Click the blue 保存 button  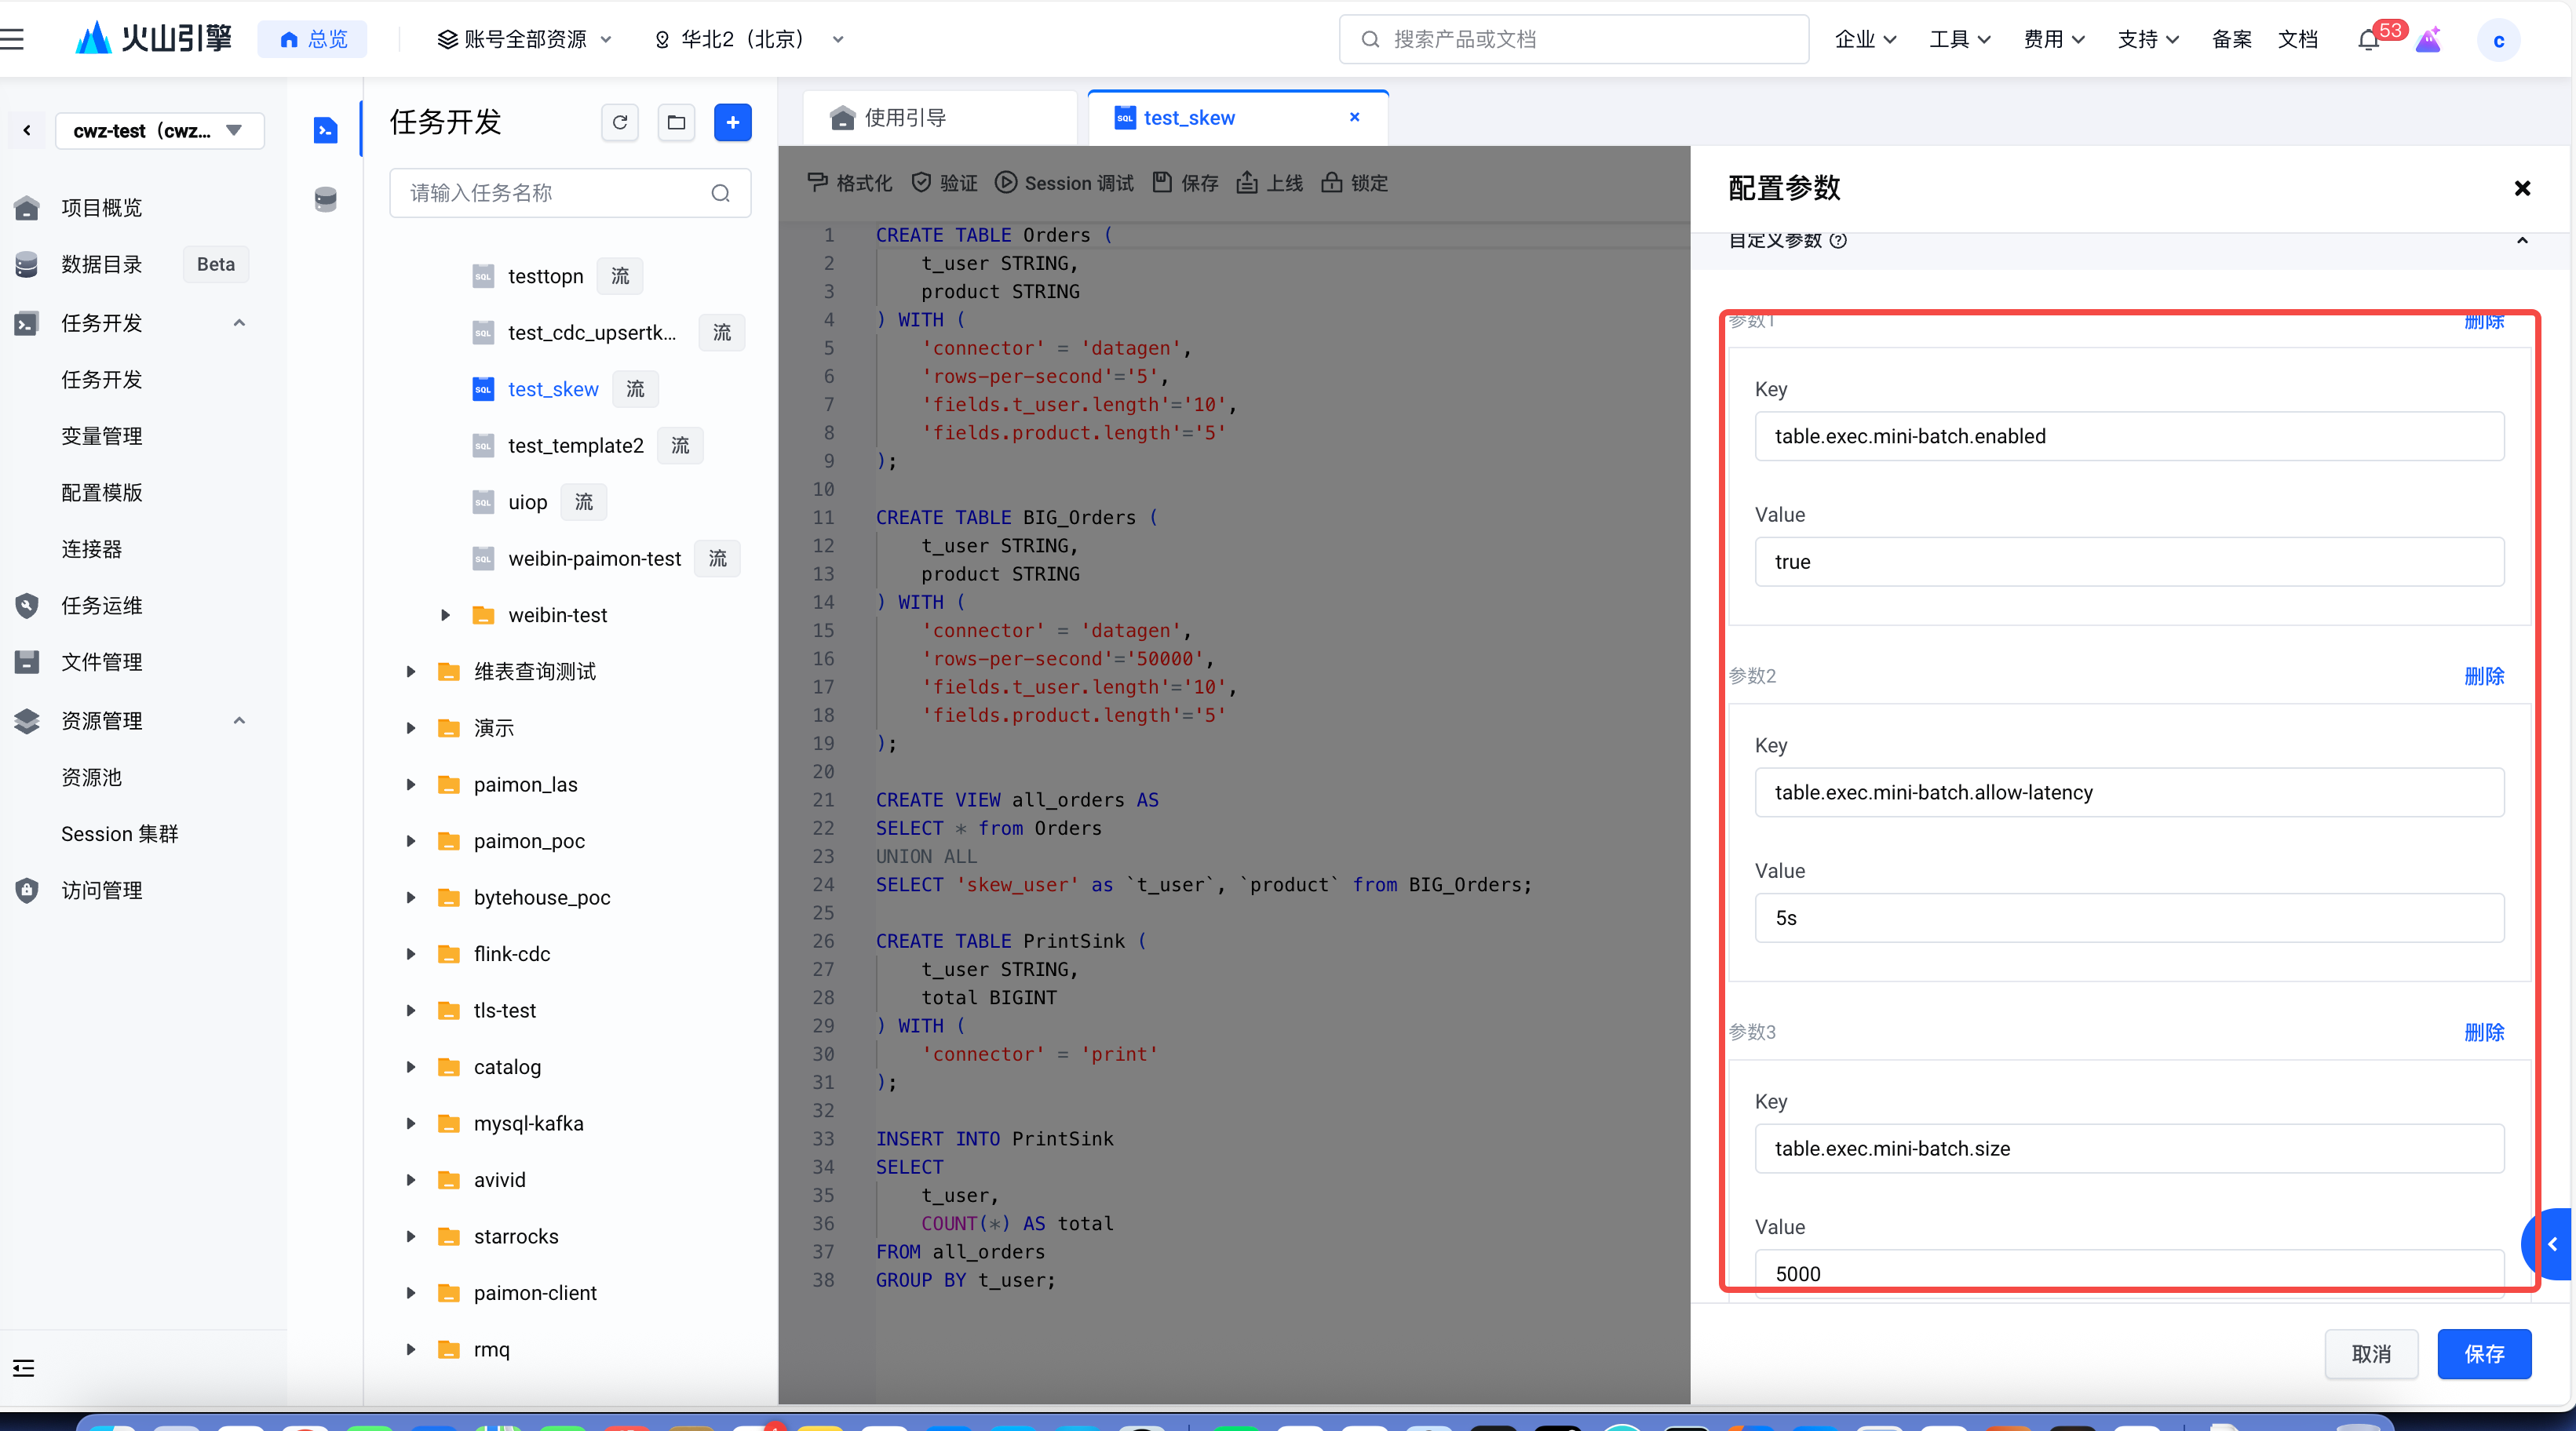(x=2483, y=1354)
